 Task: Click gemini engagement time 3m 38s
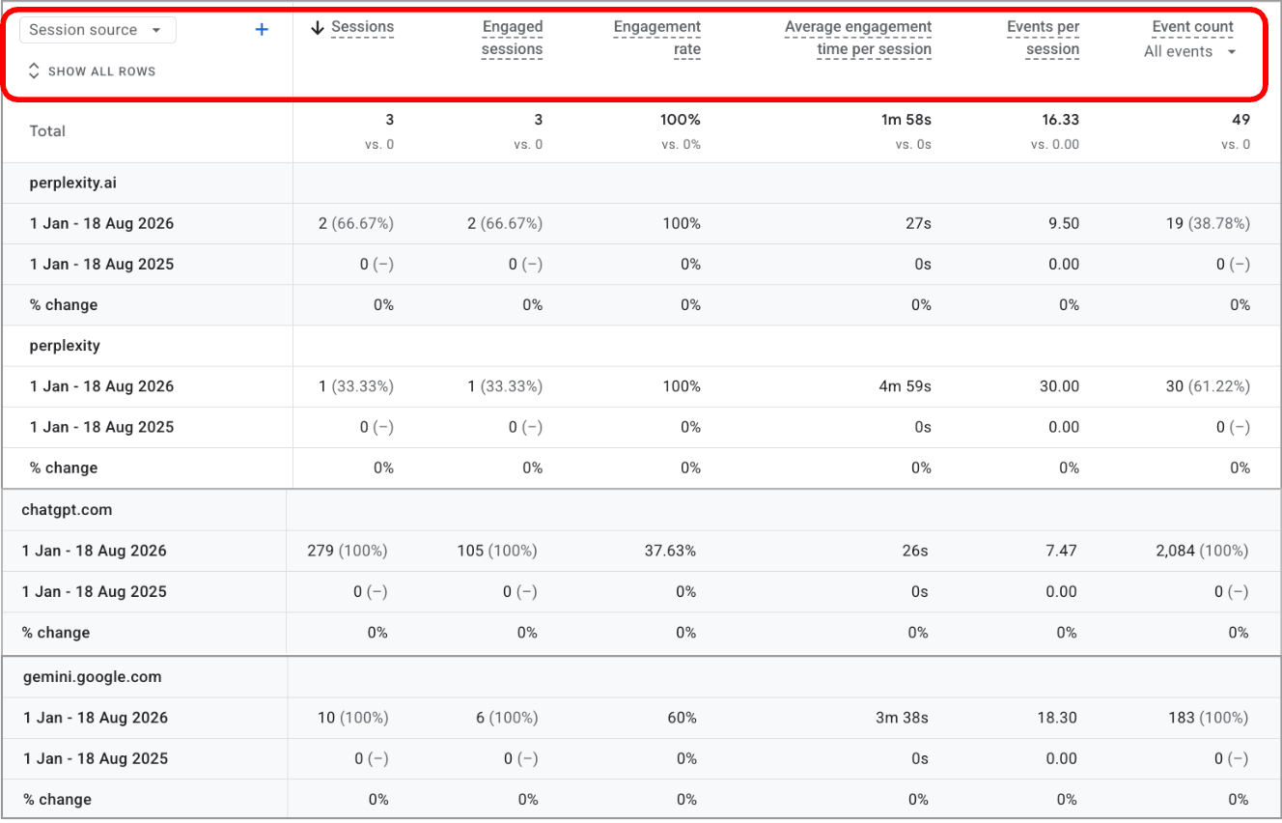(x=902, y=719)
